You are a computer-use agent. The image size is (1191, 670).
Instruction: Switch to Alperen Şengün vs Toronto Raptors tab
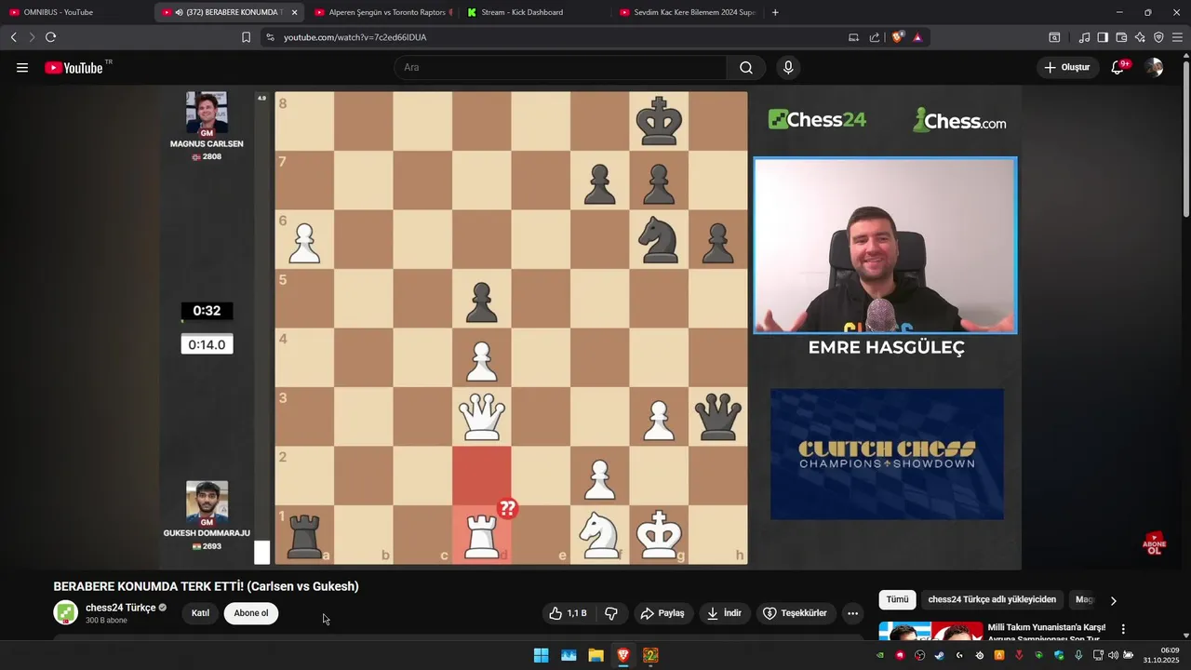383,12
